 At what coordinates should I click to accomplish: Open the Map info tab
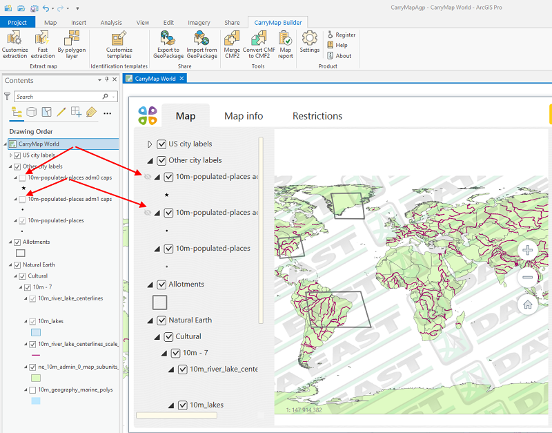click(x=244, y=116)
